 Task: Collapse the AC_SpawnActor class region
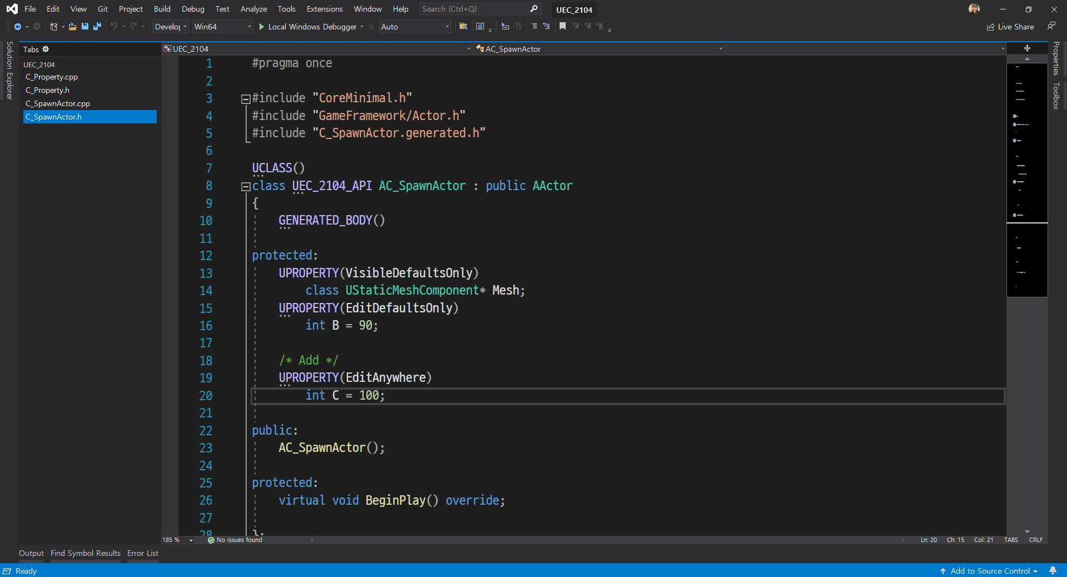point(245,187)
